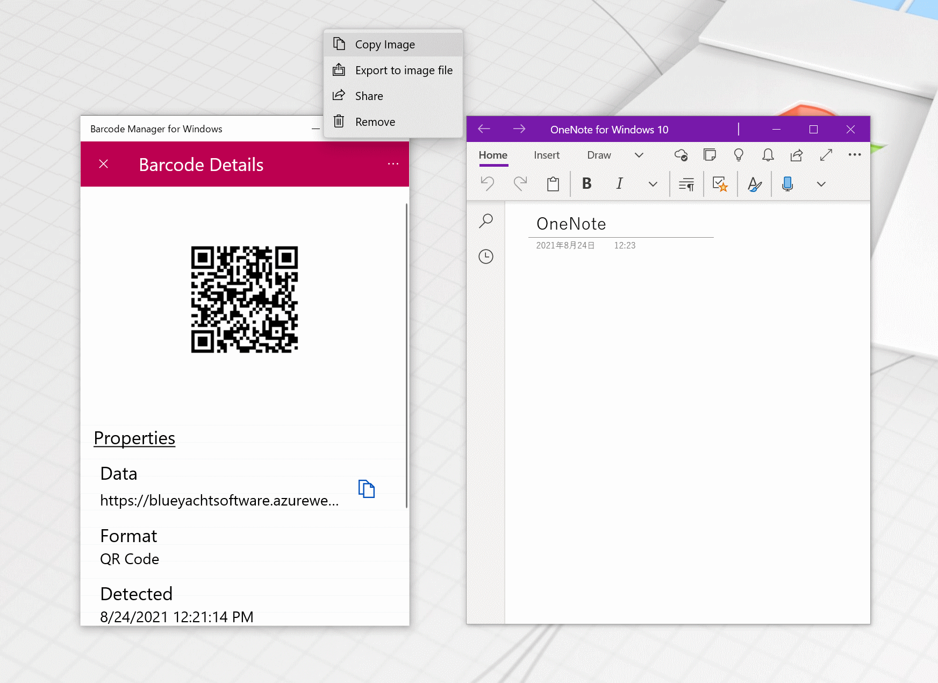This screenshot has height=683, width=938.
Task: Open the search panel in OneNote
Action: pos(486,221)
